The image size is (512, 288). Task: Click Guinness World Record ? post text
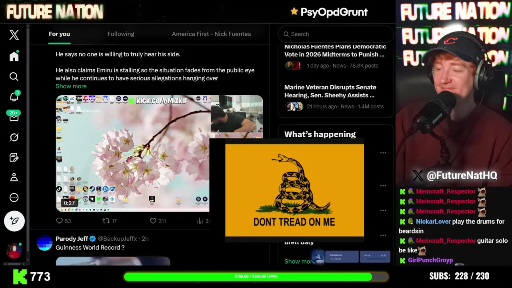90,248
